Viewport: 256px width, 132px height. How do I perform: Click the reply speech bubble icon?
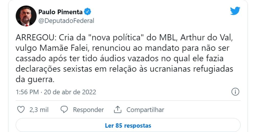coord(64,110)
